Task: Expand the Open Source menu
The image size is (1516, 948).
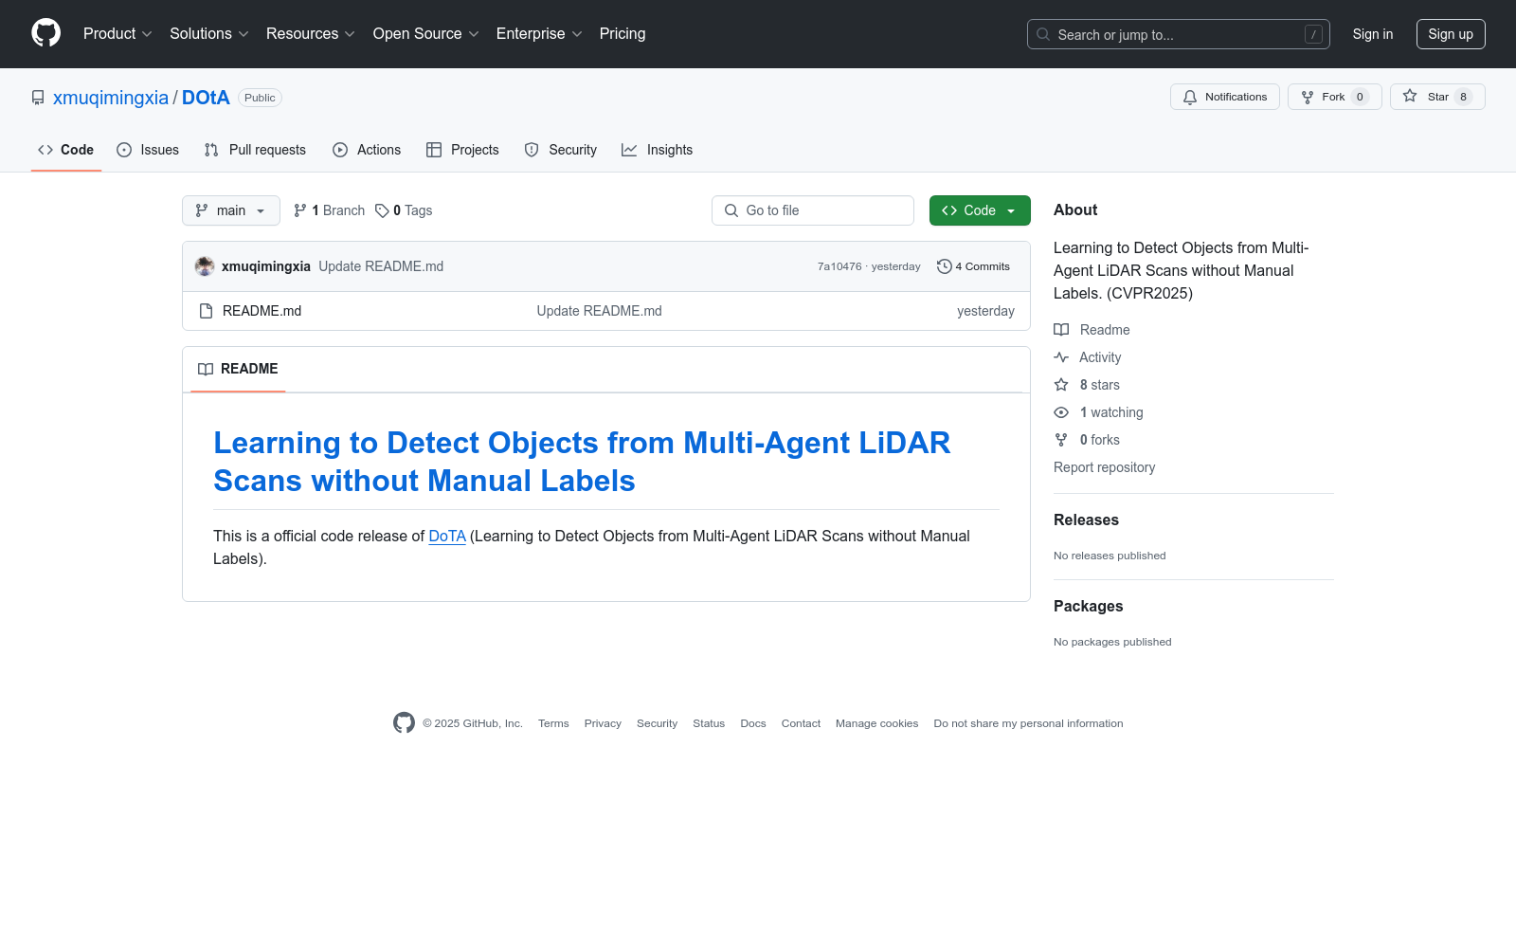Action: [426, 34]
